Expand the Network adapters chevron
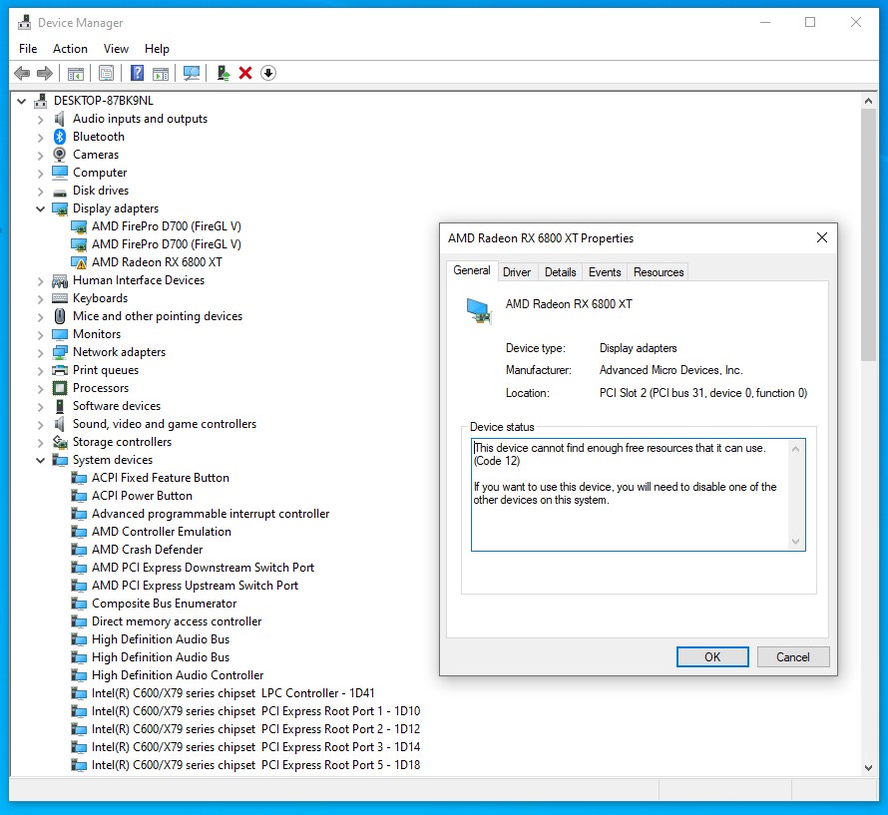This screenshot has height=815, width=888. tap(40, 352)
